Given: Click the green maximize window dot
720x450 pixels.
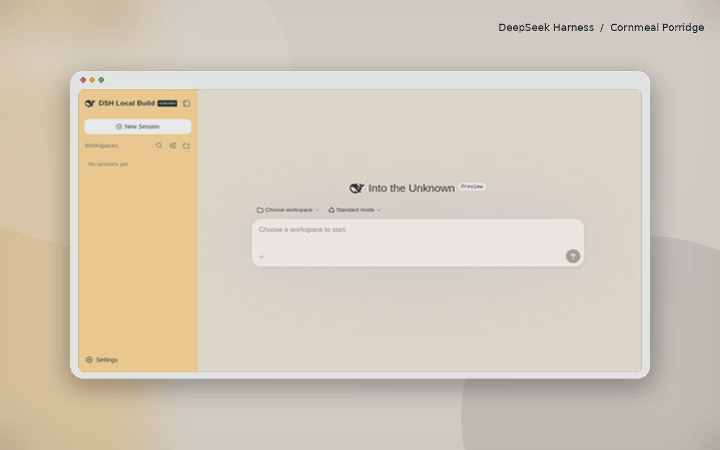Looking at the screenshot, I should click(x=101, y=80).
